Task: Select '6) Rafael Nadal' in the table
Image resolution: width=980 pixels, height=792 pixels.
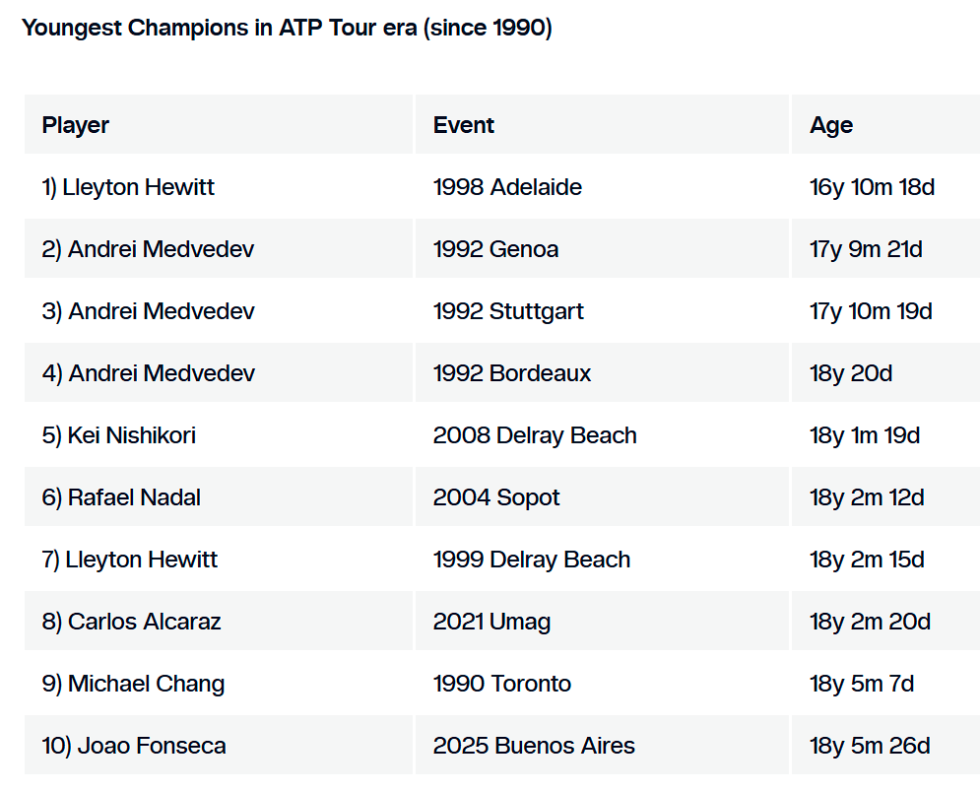Action: [121, 497]
